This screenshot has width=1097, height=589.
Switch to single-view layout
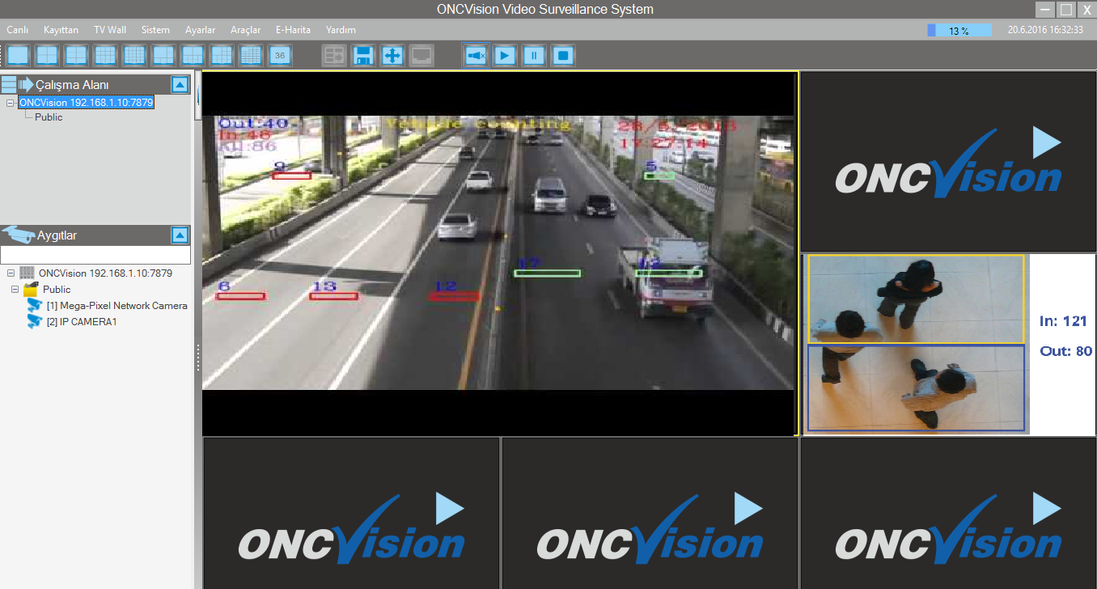[19, 56]
